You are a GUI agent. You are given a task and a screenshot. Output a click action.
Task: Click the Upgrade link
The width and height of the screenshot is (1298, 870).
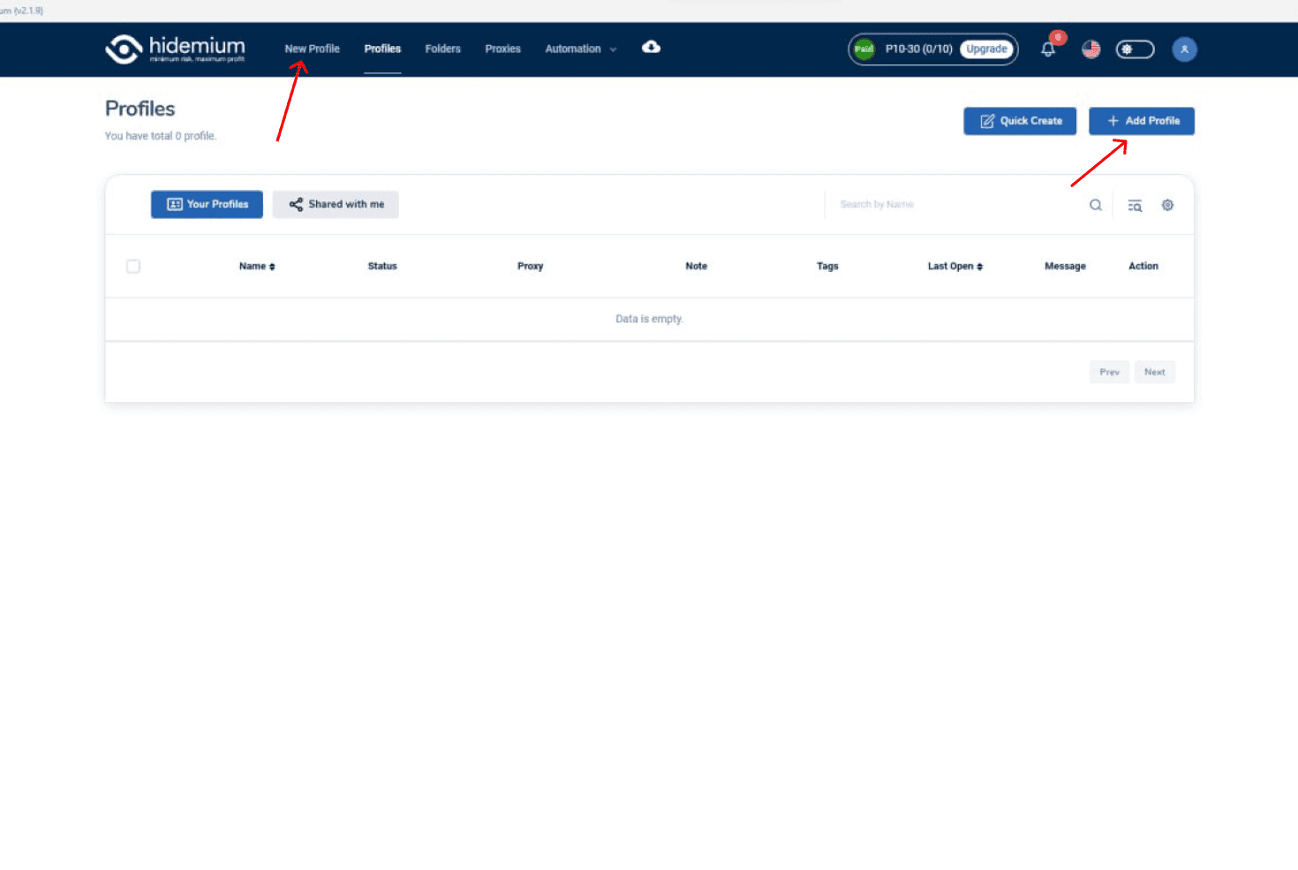(x=987, y=49)
